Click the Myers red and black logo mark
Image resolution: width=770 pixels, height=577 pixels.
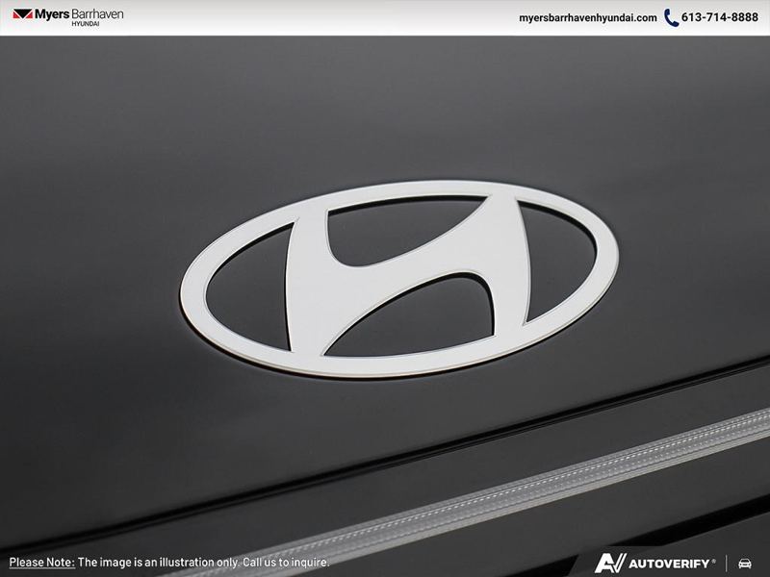pyautogui.click(x=22, y=14)
